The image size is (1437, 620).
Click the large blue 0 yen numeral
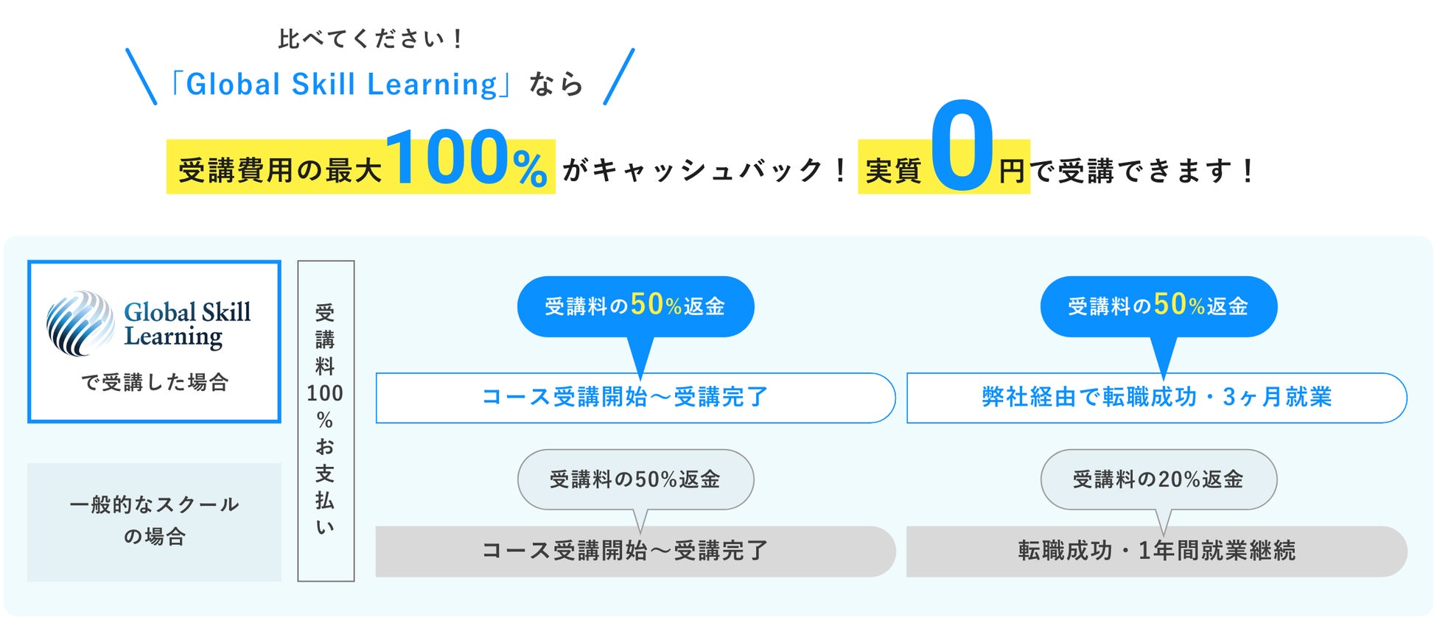point(962,144)
